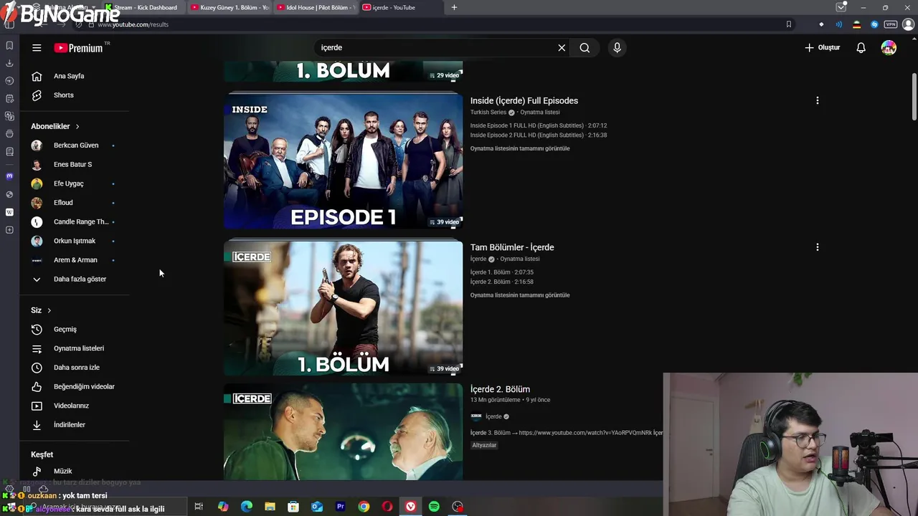Open the YouTube hamburger guide menu
918x516 pixels.
pos(37,48)
